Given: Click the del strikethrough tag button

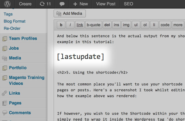Looking at the screenshot, I should (x=107, y=25).
